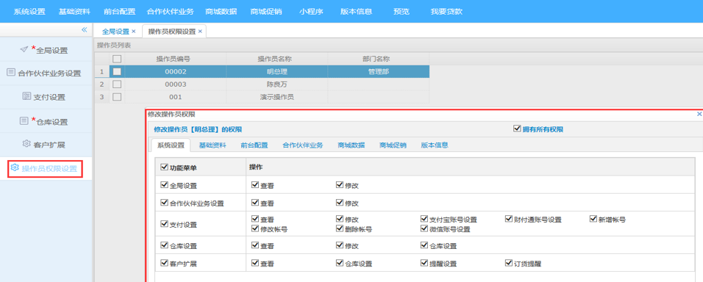Toggle the 功能菜单 header checkbox
Screen dimensions: 703x282
click(x=164, y=167)
